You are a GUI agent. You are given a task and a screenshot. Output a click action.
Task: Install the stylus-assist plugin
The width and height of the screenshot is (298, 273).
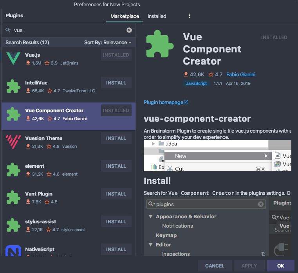[x=116, y=221]
